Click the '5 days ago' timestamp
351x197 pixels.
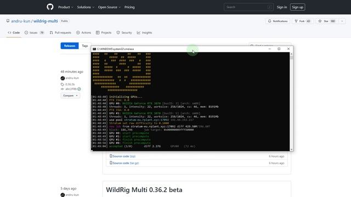pos(68,188)
